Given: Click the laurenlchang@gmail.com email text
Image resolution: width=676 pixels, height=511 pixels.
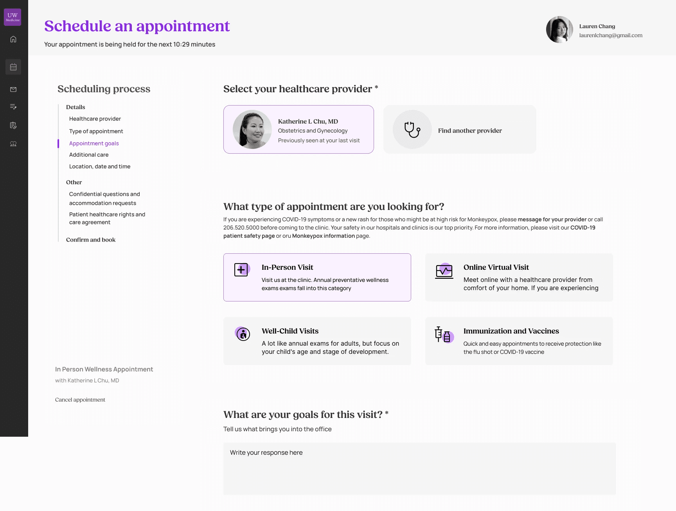Looking at the screenshot, I should point(611,35).
